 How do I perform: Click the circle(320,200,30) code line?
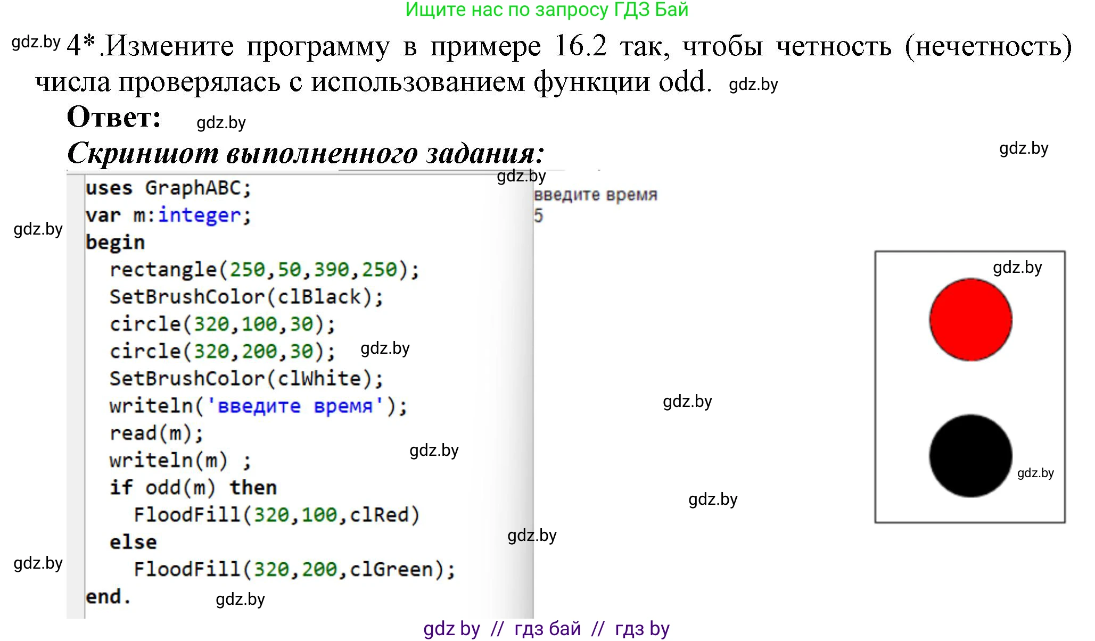tap(222, 351)
